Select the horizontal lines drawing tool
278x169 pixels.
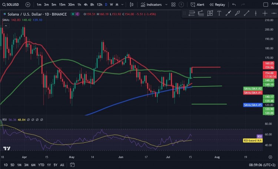pyautogui.click(x=192, y=13)
